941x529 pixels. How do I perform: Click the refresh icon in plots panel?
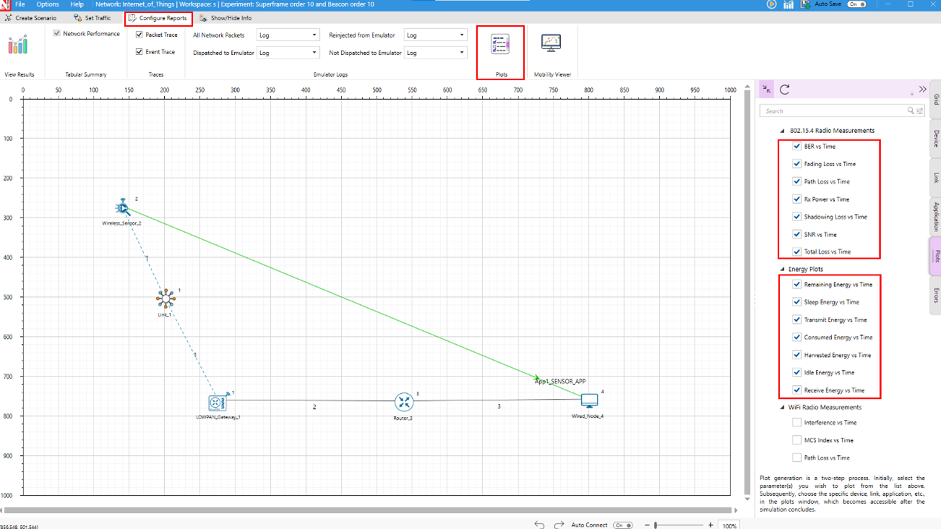coord(785,90)
